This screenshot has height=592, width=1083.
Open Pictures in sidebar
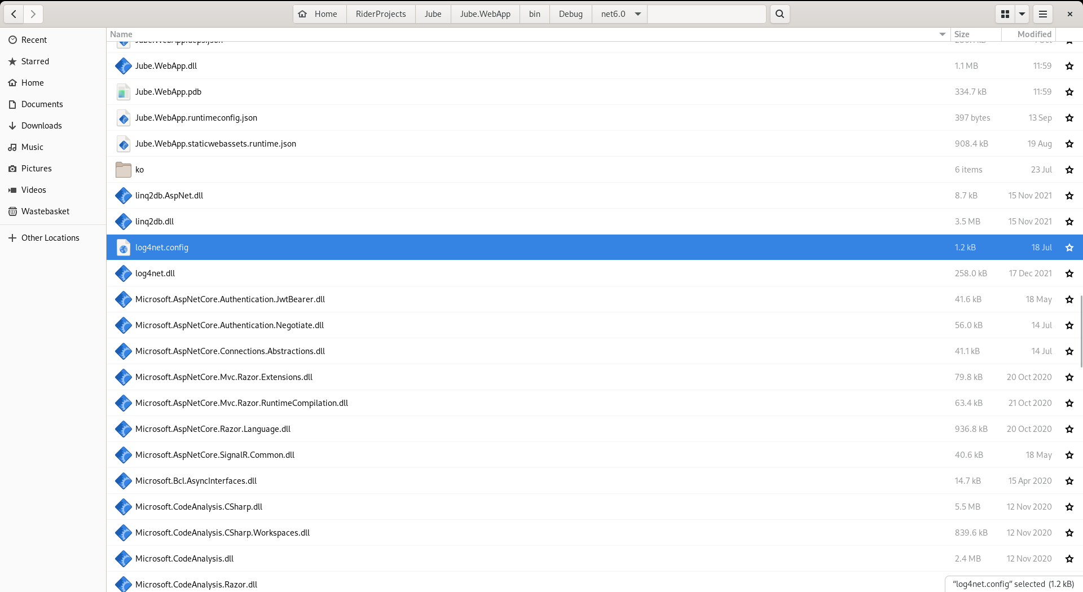click(x=53, y=169)
